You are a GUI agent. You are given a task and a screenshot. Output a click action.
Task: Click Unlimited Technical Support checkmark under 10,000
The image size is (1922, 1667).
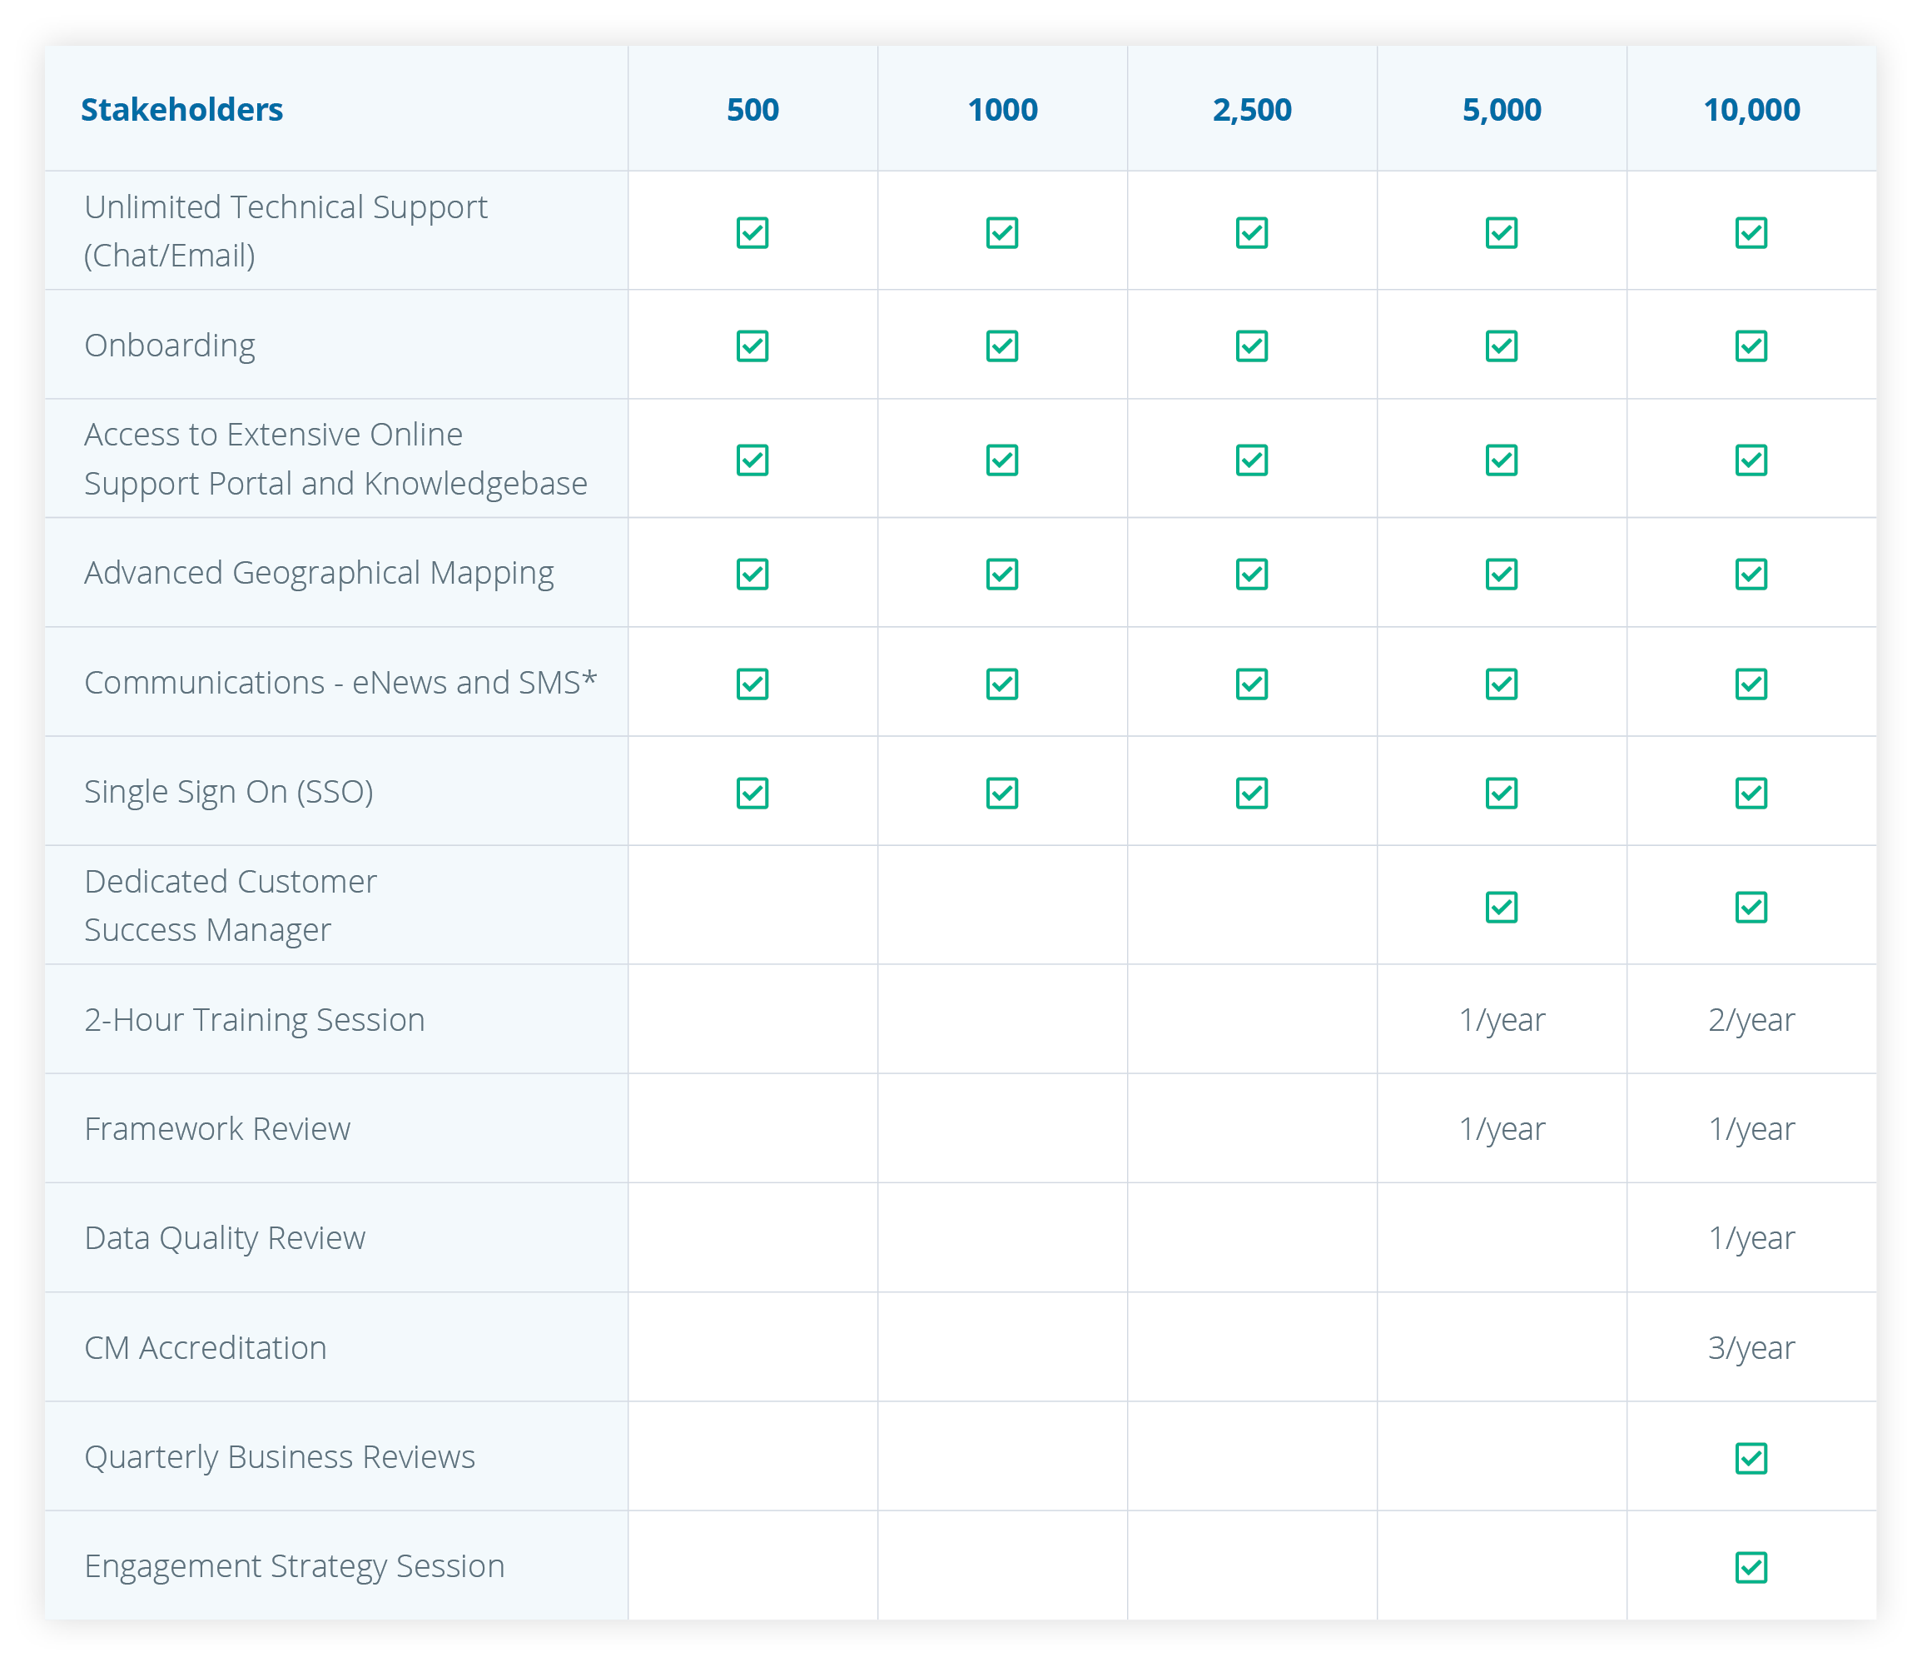point(1751,232)
